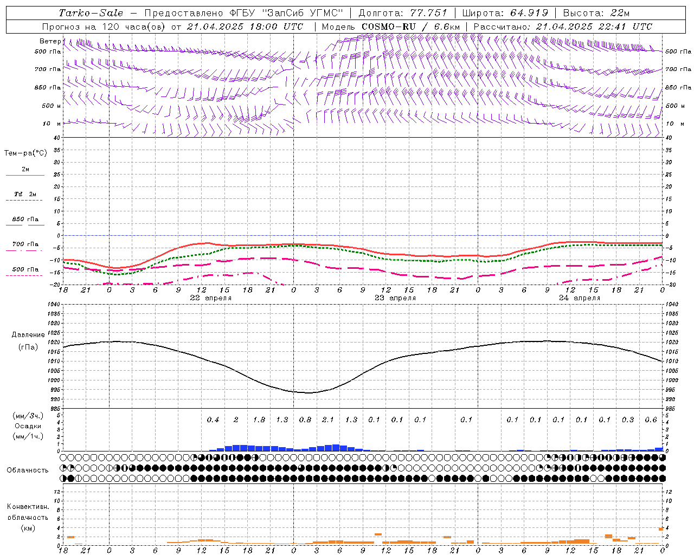Click the longitude value 'Долгота: 77.751'
This screenshot has width=694, height=555.
[x=403, y=13]
